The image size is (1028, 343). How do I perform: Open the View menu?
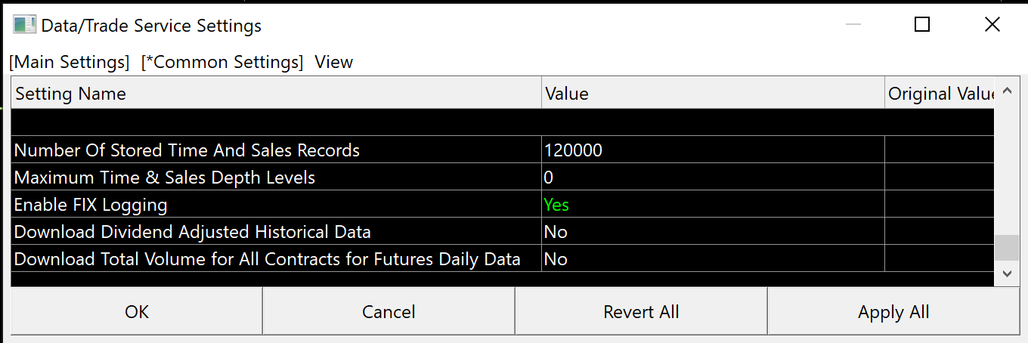pos(333,62)
